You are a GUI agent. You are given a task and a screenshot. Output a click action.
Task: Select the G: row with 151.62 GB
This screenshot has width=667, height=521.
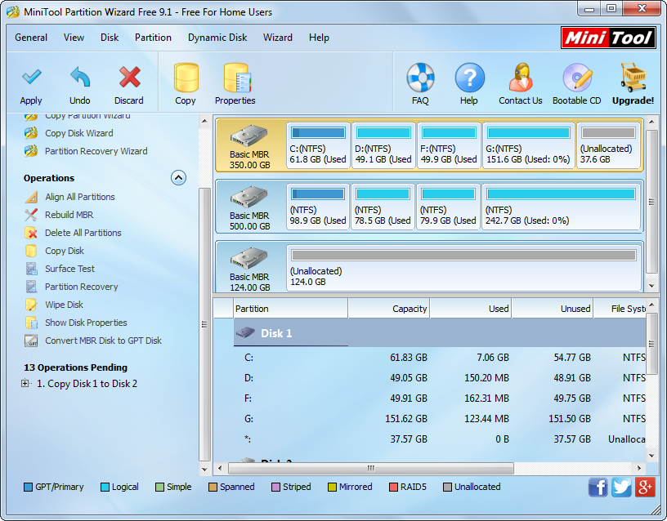pos(440,419)
